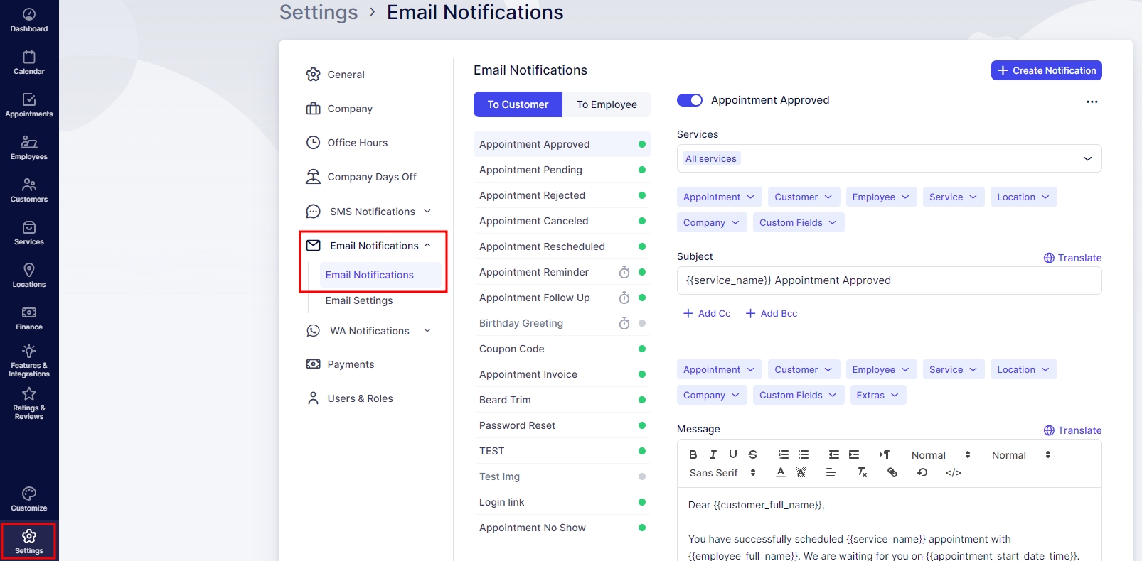Screen dimensions: 1142x561
Task: Open the Customize sidebar icon
Action: [x=29, y=499]
